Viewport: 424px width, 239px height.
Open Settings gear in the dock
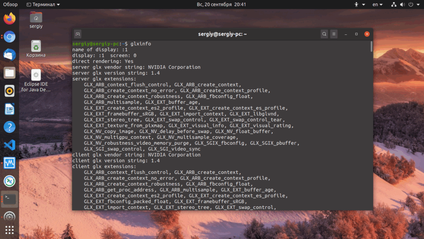click(x=10, y=217)
